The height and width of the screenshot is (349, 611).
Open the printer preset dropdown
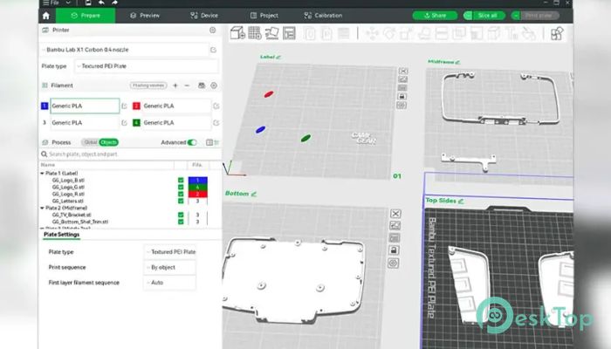[125, 50]
